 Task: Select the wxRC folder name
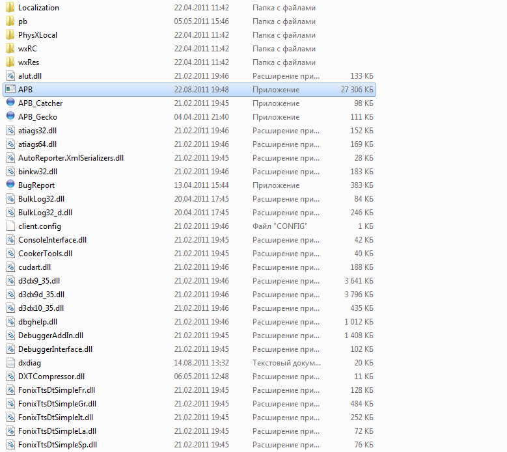28,49
